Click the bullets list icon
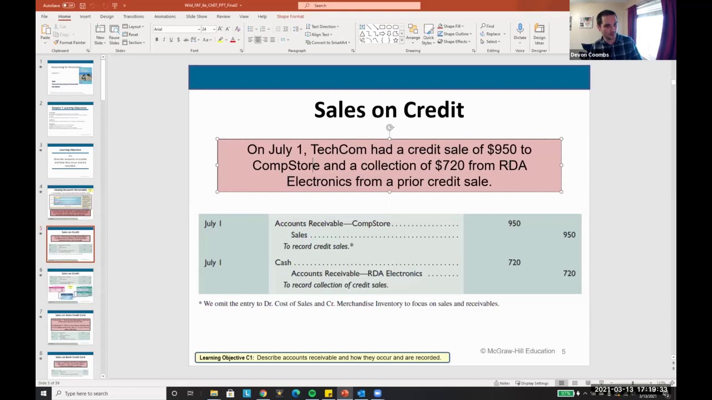 [250, 29]
